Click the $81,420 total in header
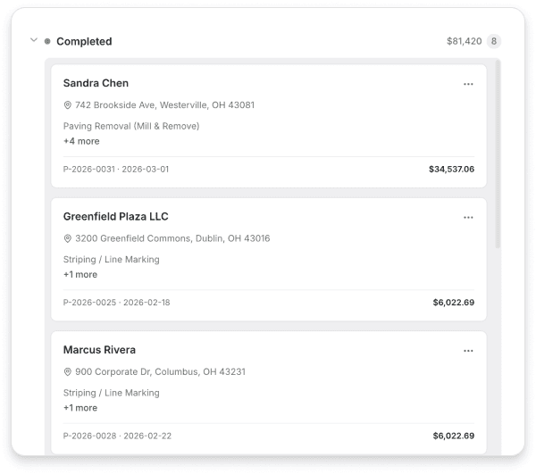Screen dimensions: 536x474 [465, 41]
